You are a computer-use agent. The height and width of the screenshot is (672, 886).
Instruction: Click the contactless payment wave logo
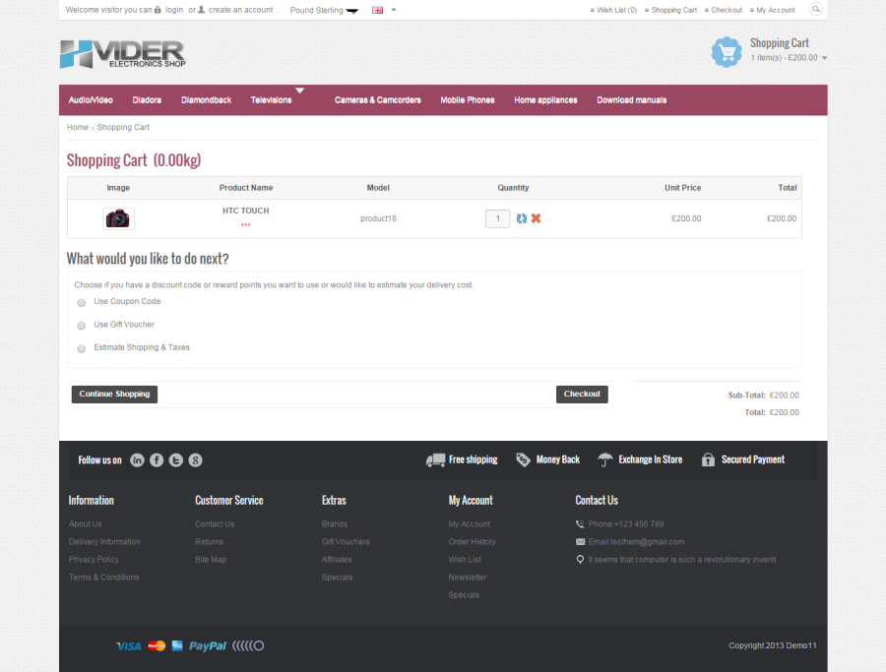(x=248, y=645)
